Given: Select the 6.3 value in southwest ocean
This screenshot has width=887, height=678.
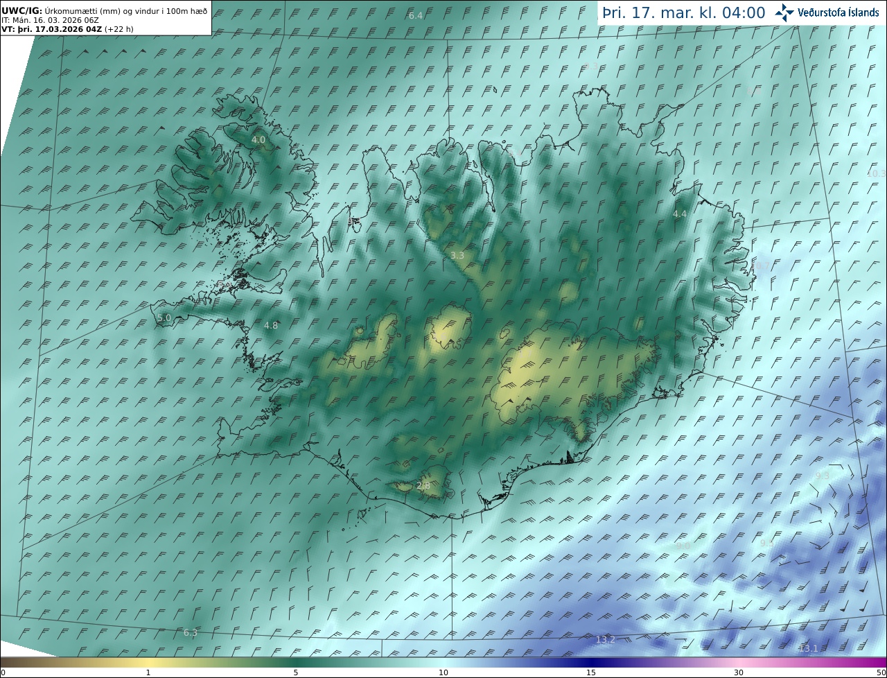Looking at the screenshot, I should [191, 632].
